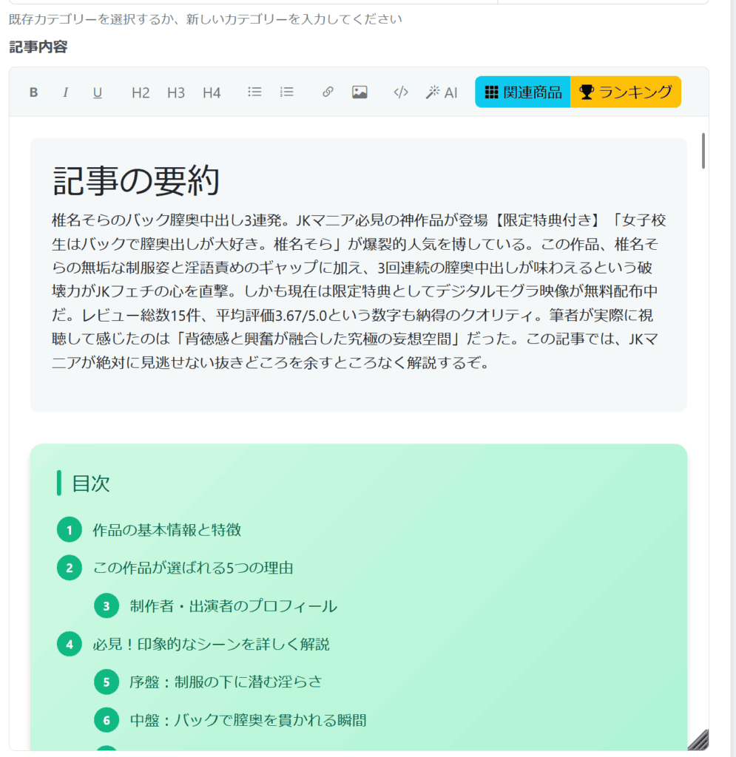Open TOC entry 必見！印象的なシーンを詳しく解説

pyautogui.click(x=211, y=644)
